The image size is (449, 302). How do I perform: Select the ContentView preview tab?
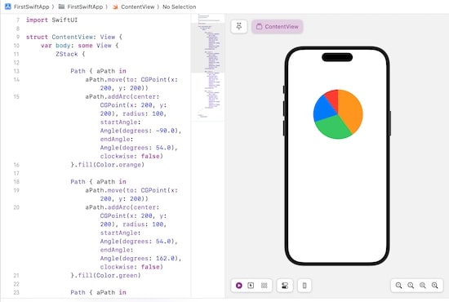pyautogui.click(x=278, y=27)
